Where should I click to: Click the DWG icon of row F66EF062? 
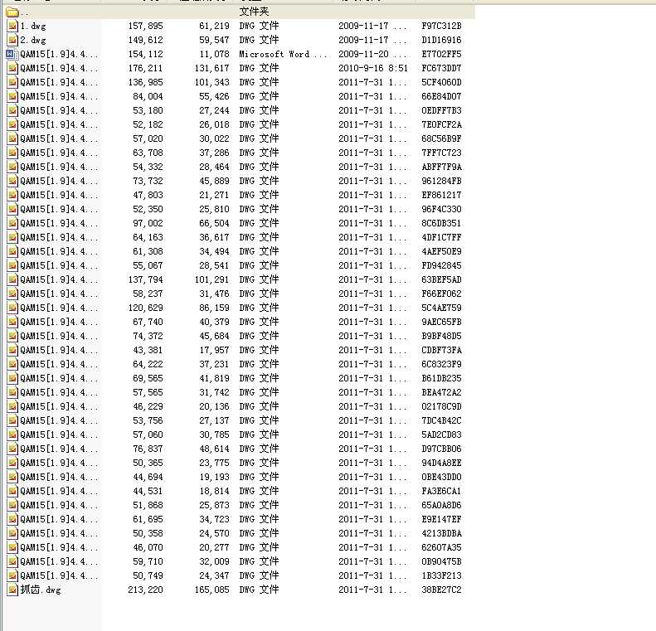pyautogui.click(x=12, y=294)
